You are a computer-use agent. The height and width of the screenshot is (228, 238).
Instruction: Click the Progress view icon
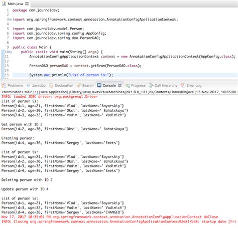(x=128, y=86)
